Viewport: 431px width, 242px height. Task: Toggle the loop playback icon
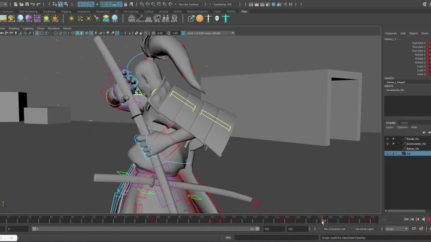(414, 228)
